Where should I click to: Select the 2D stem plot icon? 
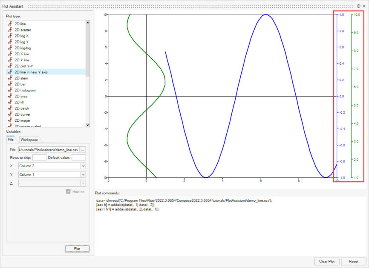(x=10, y=78)
